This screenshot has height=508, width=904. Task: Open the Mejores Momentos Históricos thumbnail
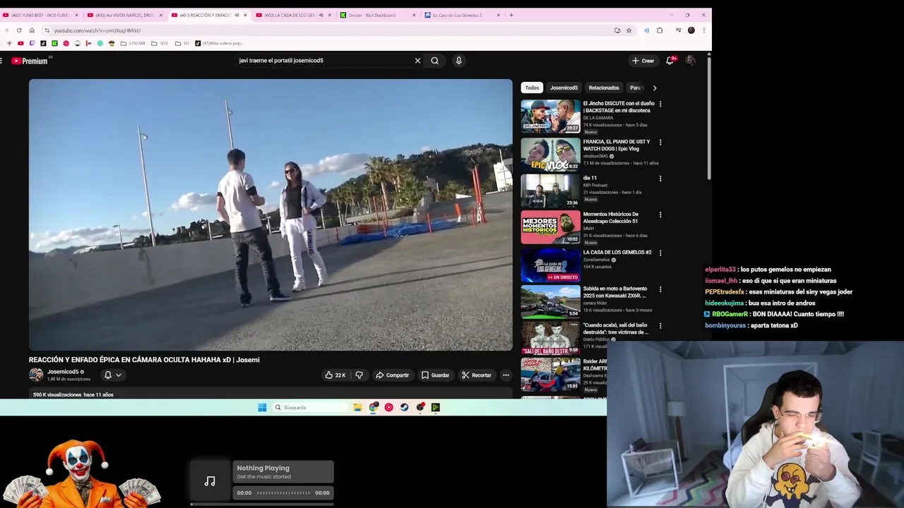550,227
